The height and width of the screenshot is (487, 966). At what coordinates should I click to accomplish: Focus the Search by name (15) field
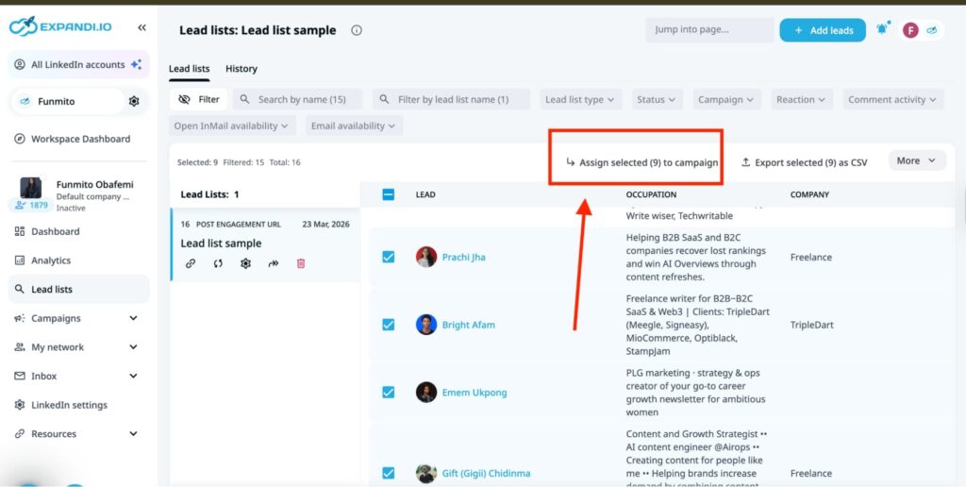pyautogui.click(x=297, y=99)
